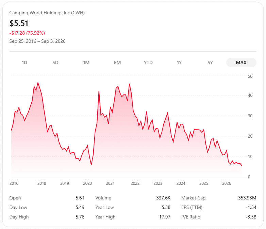Image resolution: width=266 pixels, height=229 pixels.
Task: Click the Camping World Holdings Inc (CWH) title
Action: pyautogui.click(x=47, y=13)
